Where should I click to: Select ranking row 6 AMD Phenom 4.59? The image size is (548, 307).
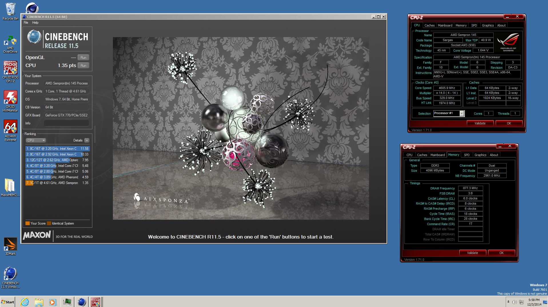[x=57, y=177]
